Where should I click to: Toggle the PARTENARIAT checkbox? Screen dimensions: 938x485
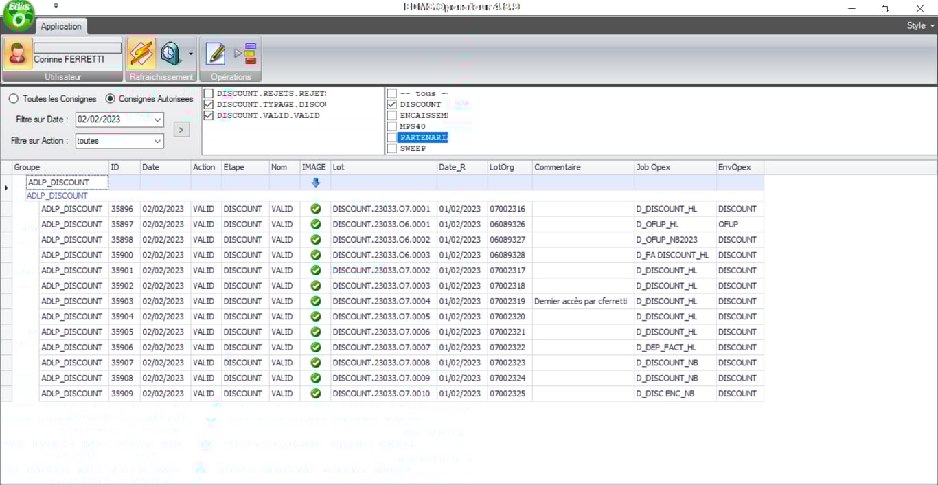pyautogui.click(x=391, y=137)
